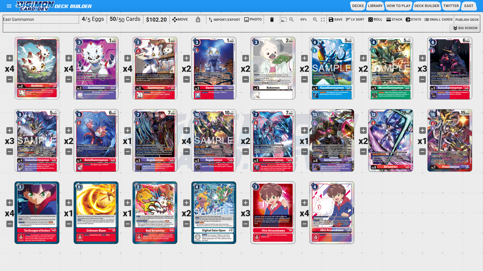Click the trash delete icon
483x271 pixels.
[x=272, y=20]
